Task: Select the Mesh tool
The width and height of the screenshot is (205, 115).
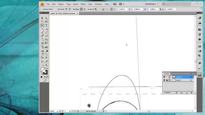Action: 42,51
